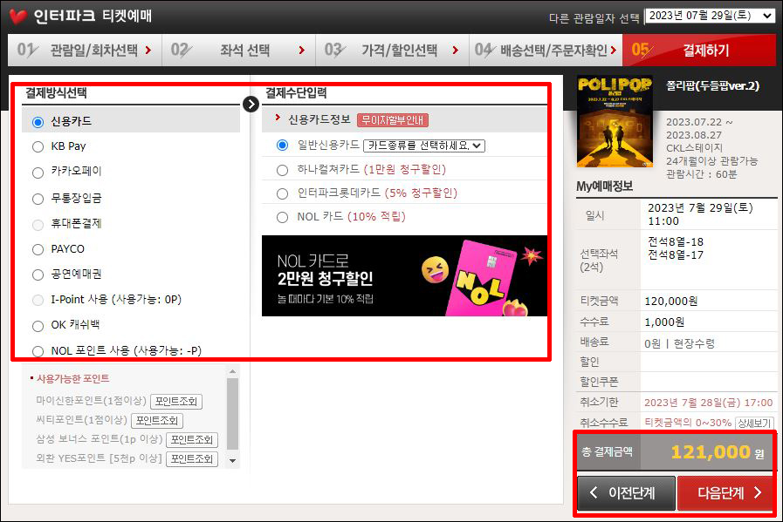This screenshot has height=522, width=783.
Task: Click the 무이자할부안내 badge button
Action: point(393,120)
